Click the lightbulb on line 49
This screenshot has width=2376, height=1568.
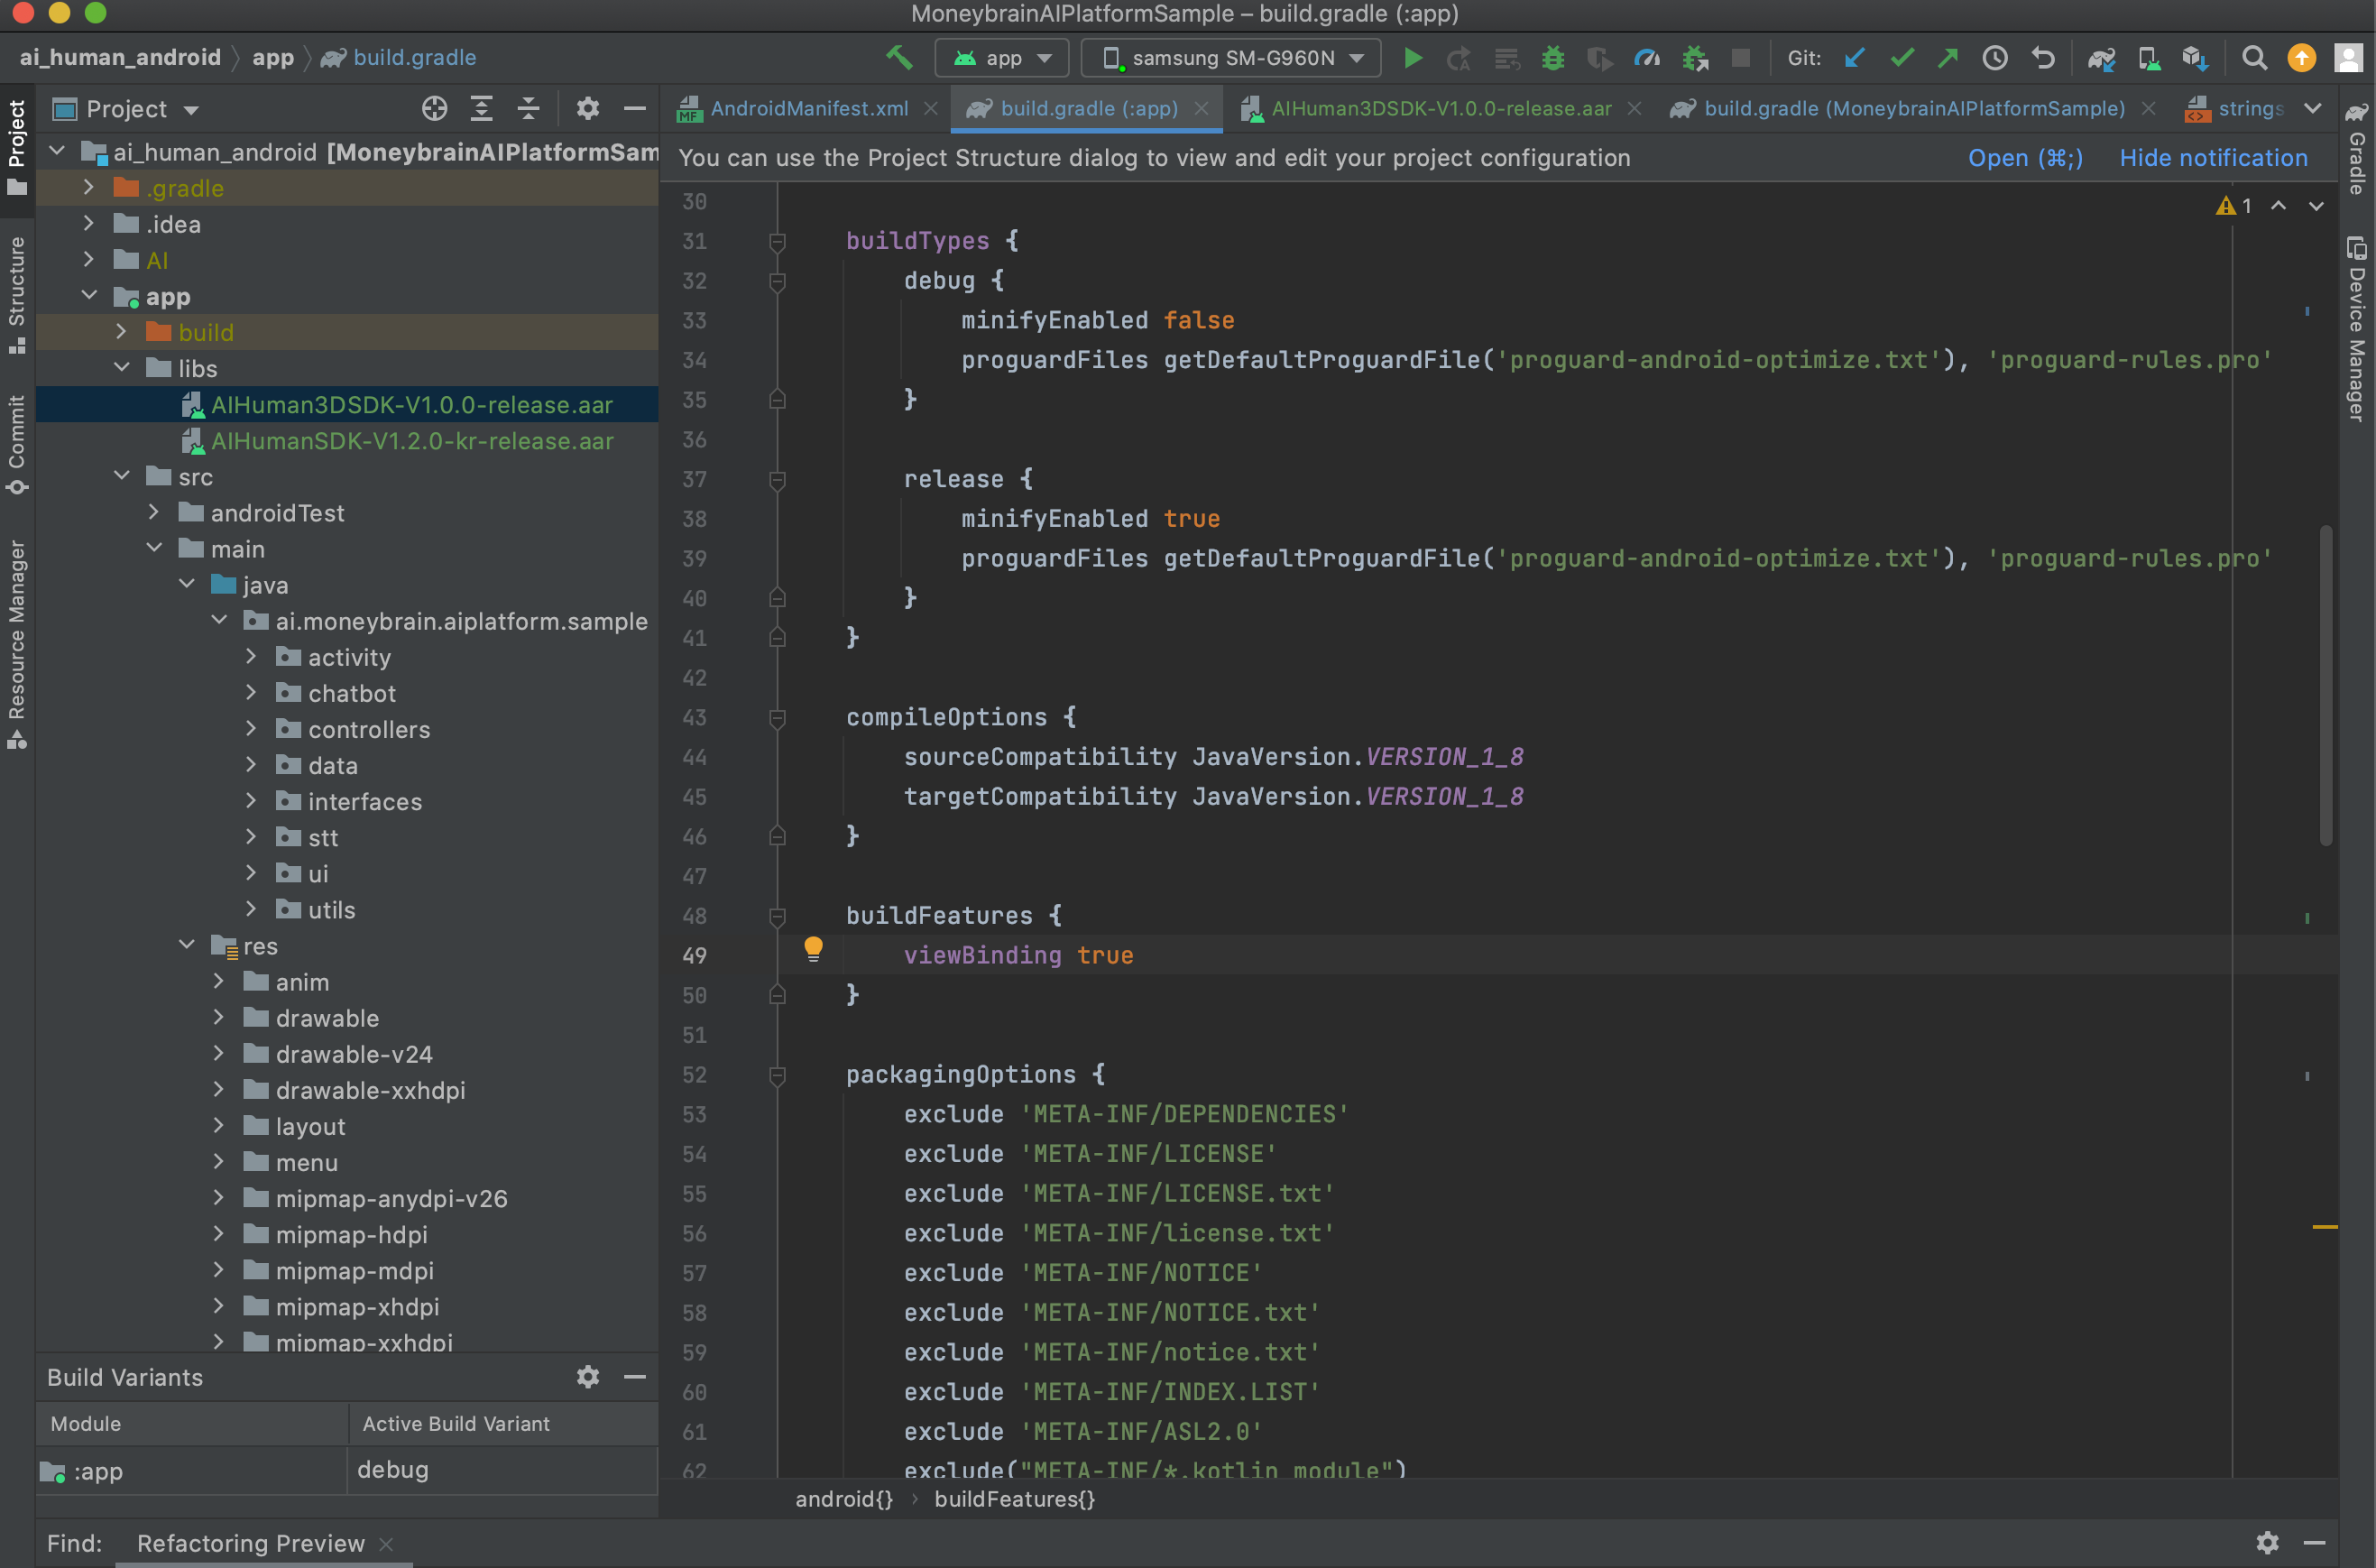(x=814, y=949)
